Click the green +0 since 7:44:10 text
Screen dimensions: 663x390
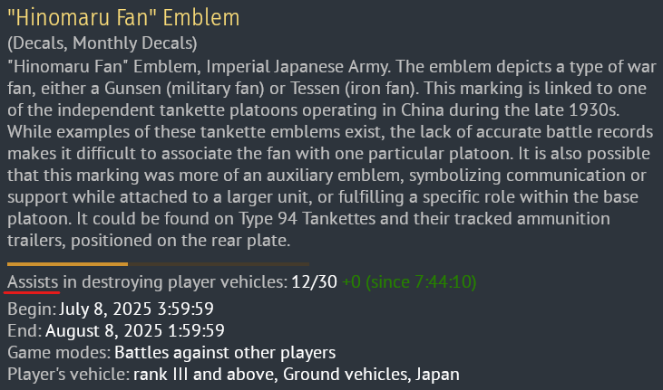click(x=409, y=282)
